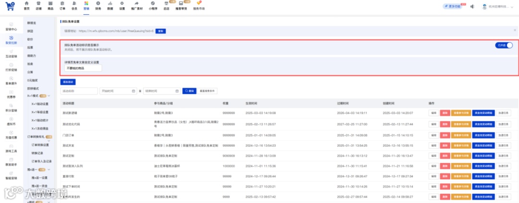Click calendar icon in 结束时间 field

177,91
